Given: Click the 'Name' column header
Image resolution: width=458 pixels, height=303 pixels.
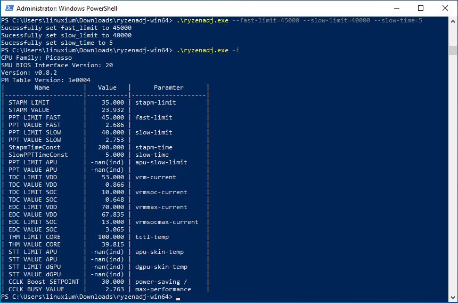Looking at the screenshot, I should click(42, 87).
